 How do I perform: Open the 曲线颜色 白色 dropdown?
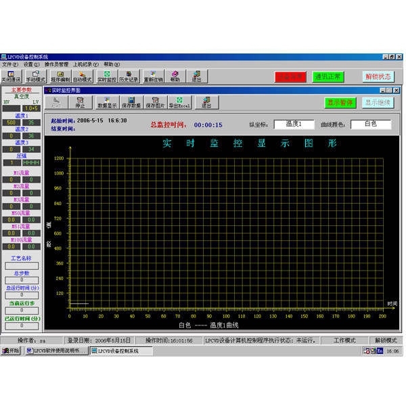coord(371,125)
